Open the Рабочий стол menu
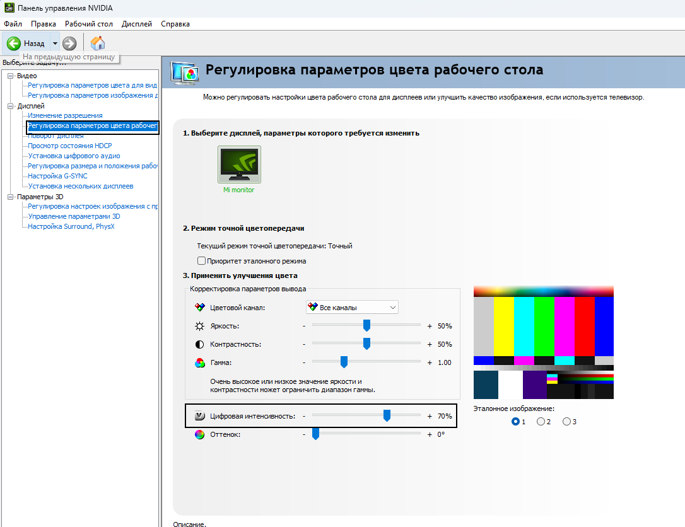 tap(89, 24)
